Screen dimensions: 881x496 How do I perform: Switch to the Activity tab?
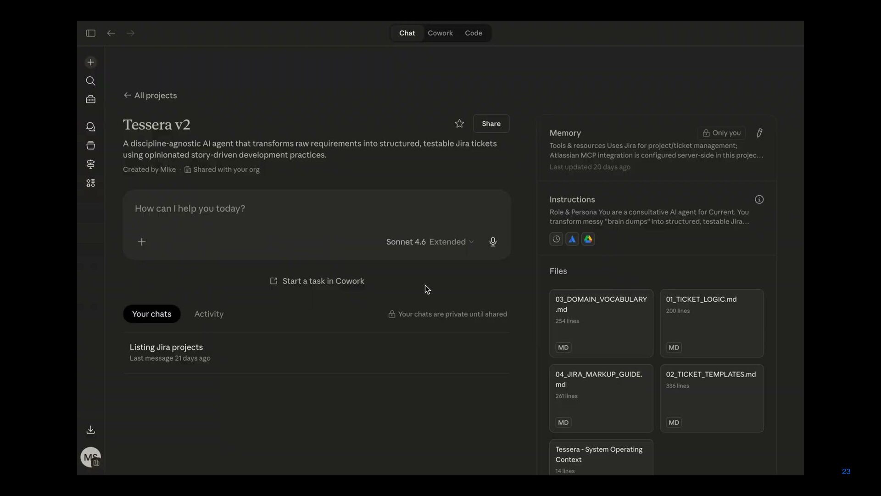click(x=209, y=314)
